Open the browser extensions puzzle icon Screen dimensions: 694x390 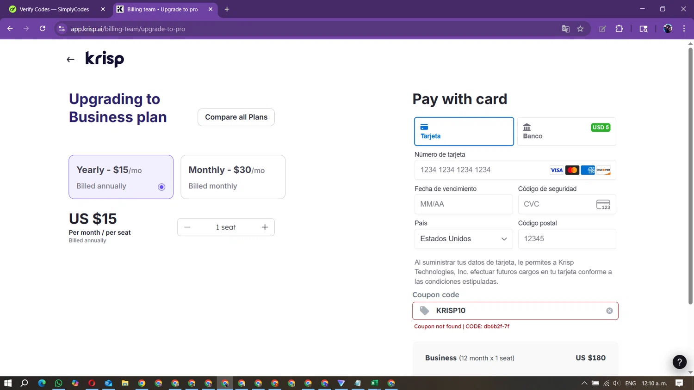tap(619, 29)
